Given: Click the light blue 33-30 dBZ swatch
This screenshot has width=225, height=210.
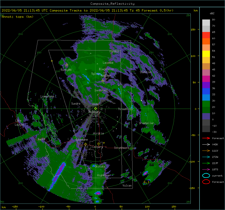Looking at the screenshot, I should click(x=206, y=98).
